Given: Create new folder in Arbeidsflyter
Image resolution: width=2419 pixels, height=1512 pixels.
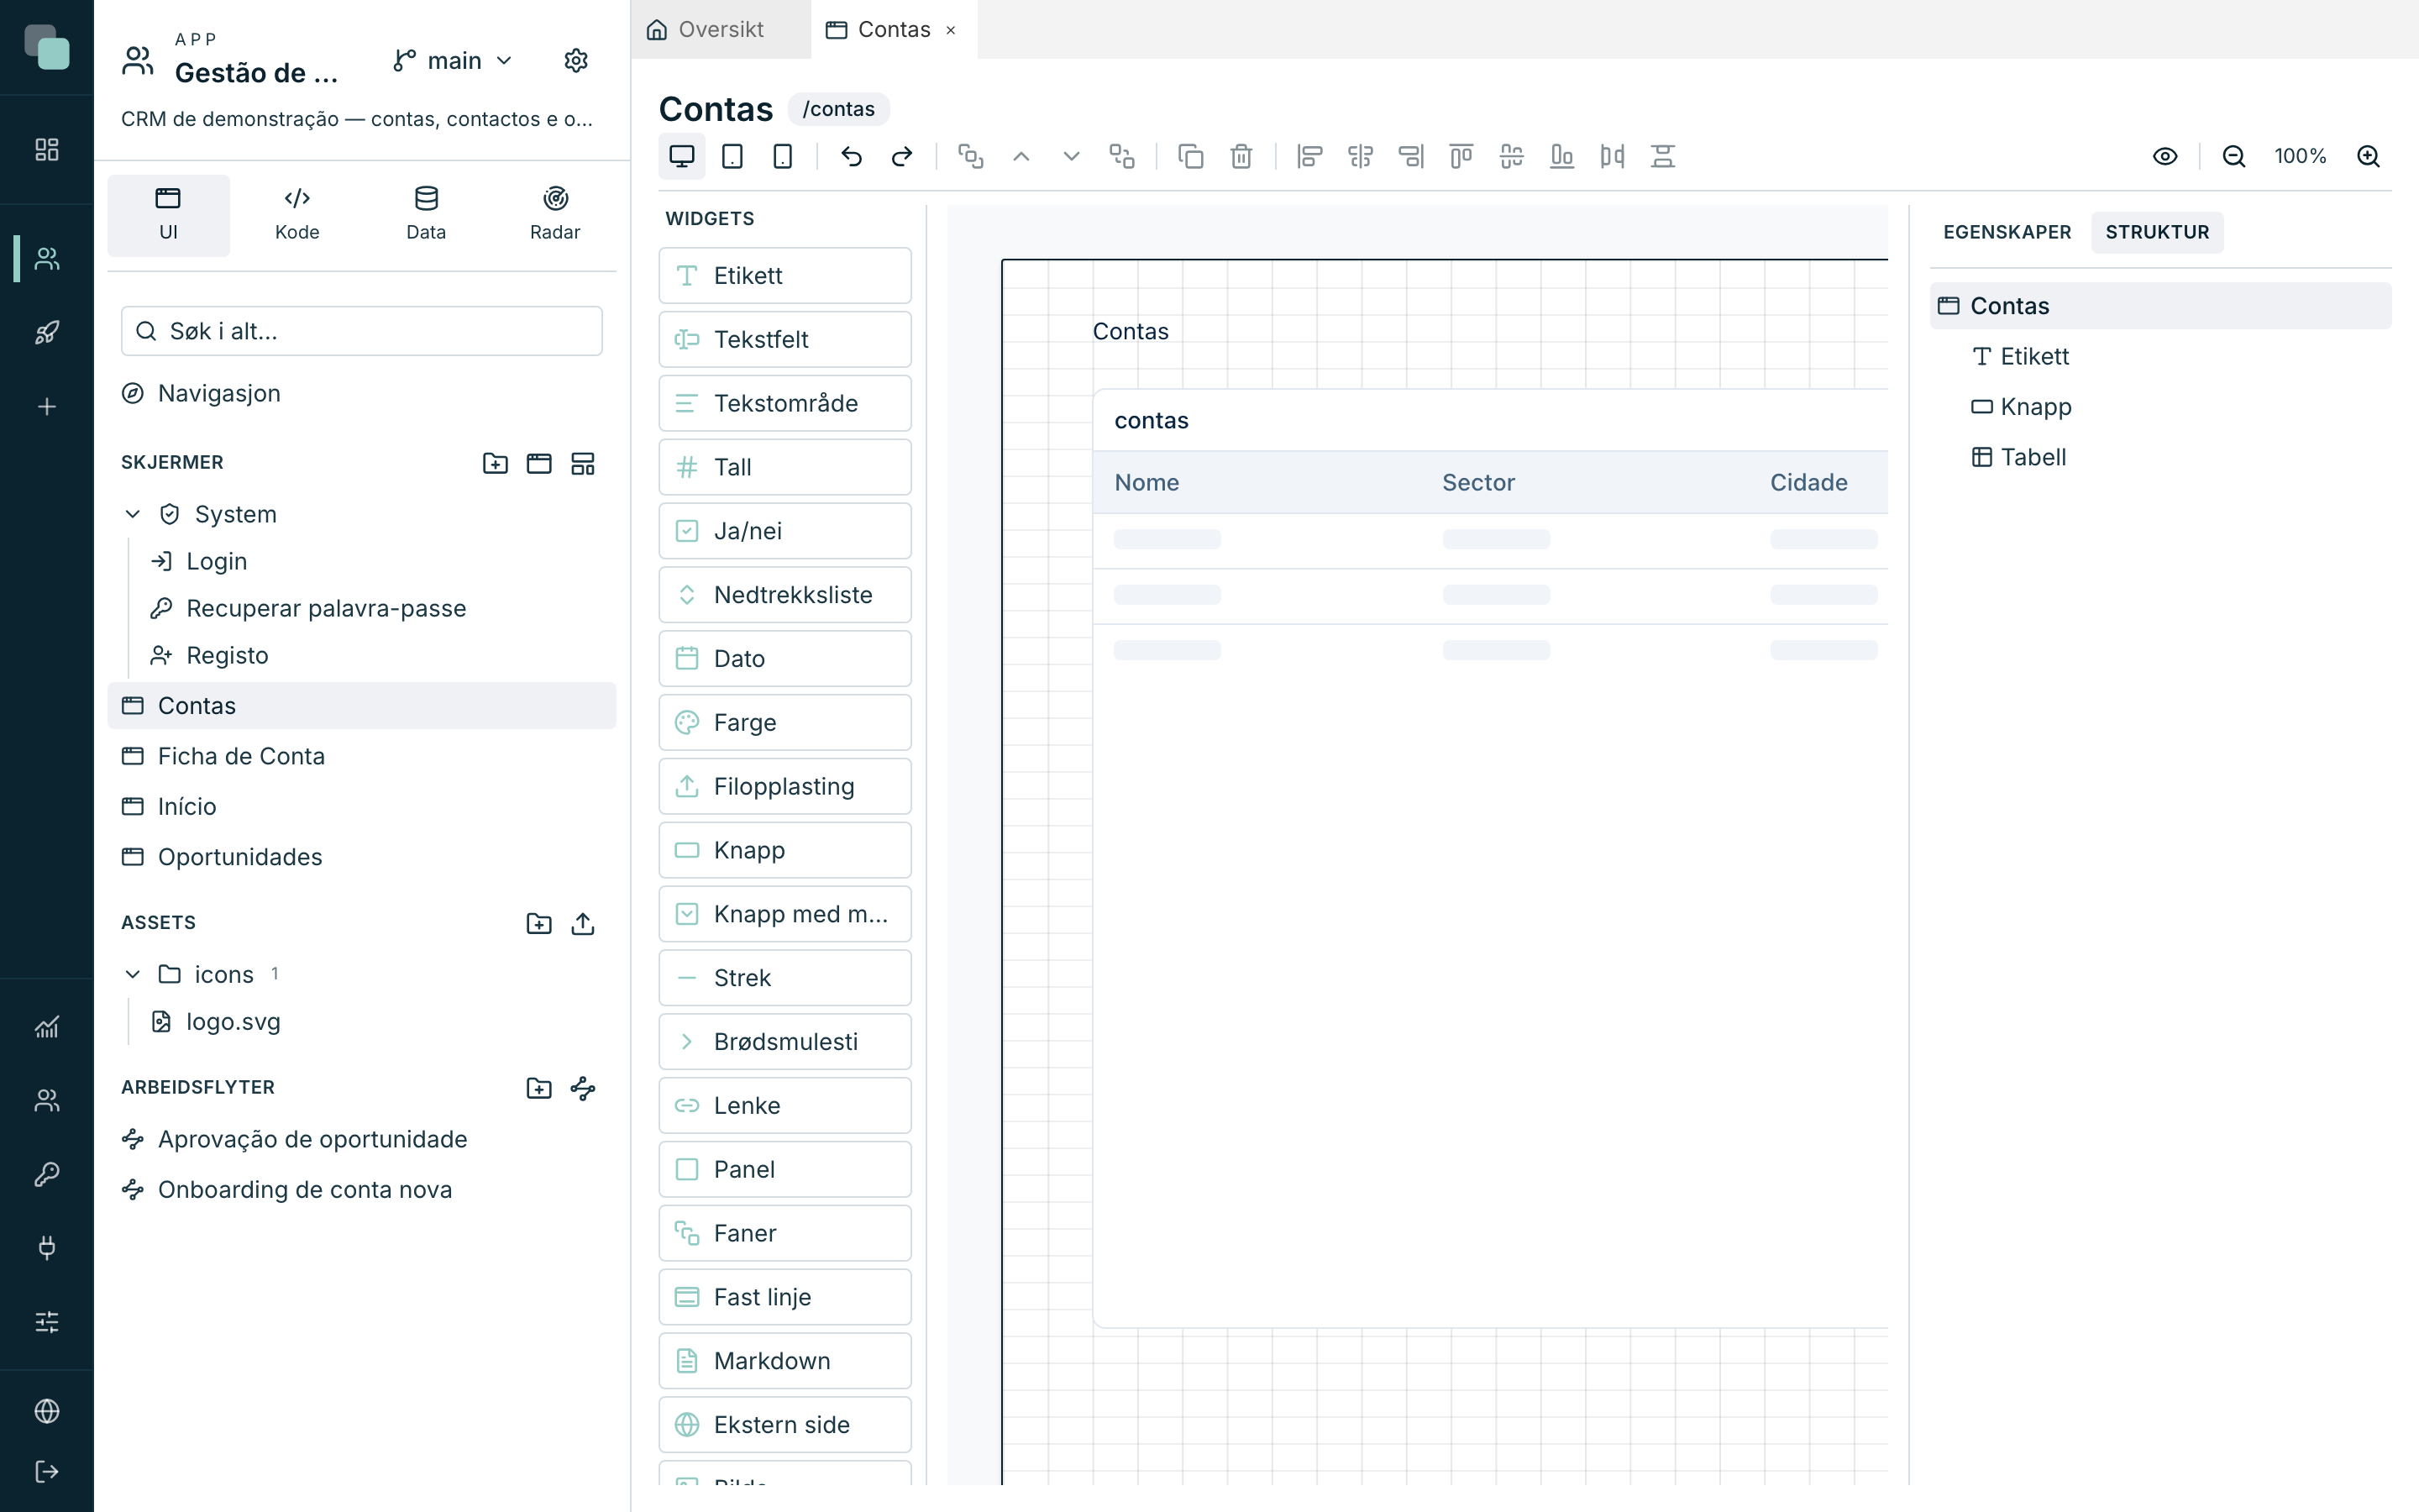Looking at the screenshot, I should pyautogui.click(x=538, y=1088).
